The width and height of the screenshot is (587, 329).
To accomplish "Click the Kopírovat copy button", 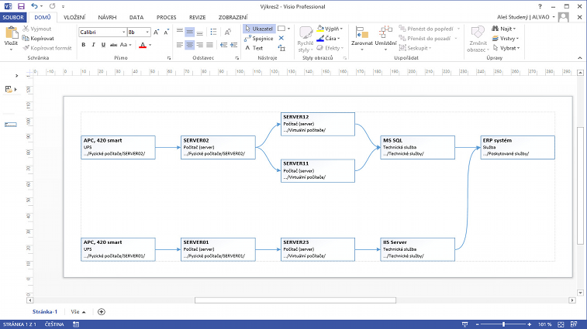I will click(41, 38).
